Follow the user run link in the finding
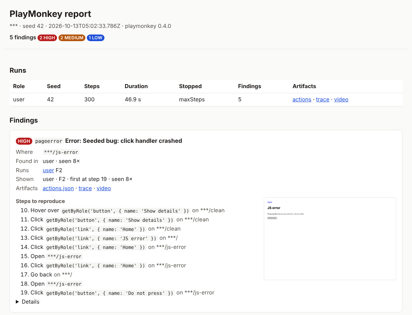This screenshot has height=315, width=412. pos(48,170)
